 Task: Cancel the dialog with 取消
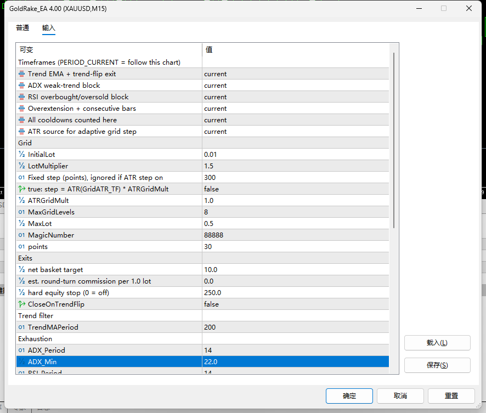[400, 395]
